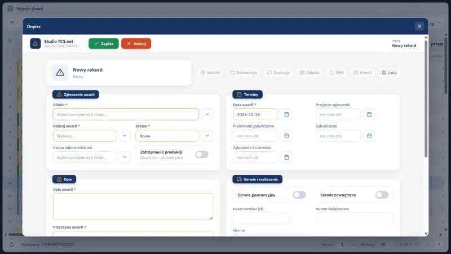
Task: Toggle the Serwis gwarancyjny switch
Action: tap(299, 195)
